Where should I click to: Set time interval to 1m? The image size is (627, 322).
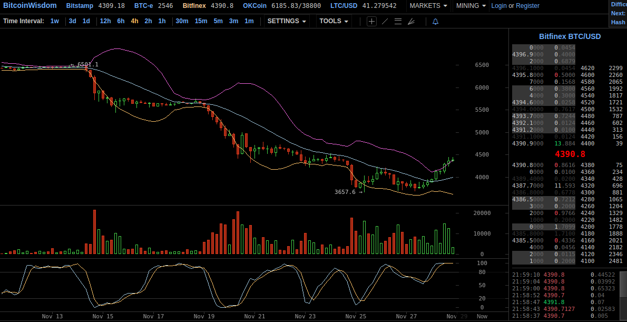pyautogui.click(x=249, y=21)
